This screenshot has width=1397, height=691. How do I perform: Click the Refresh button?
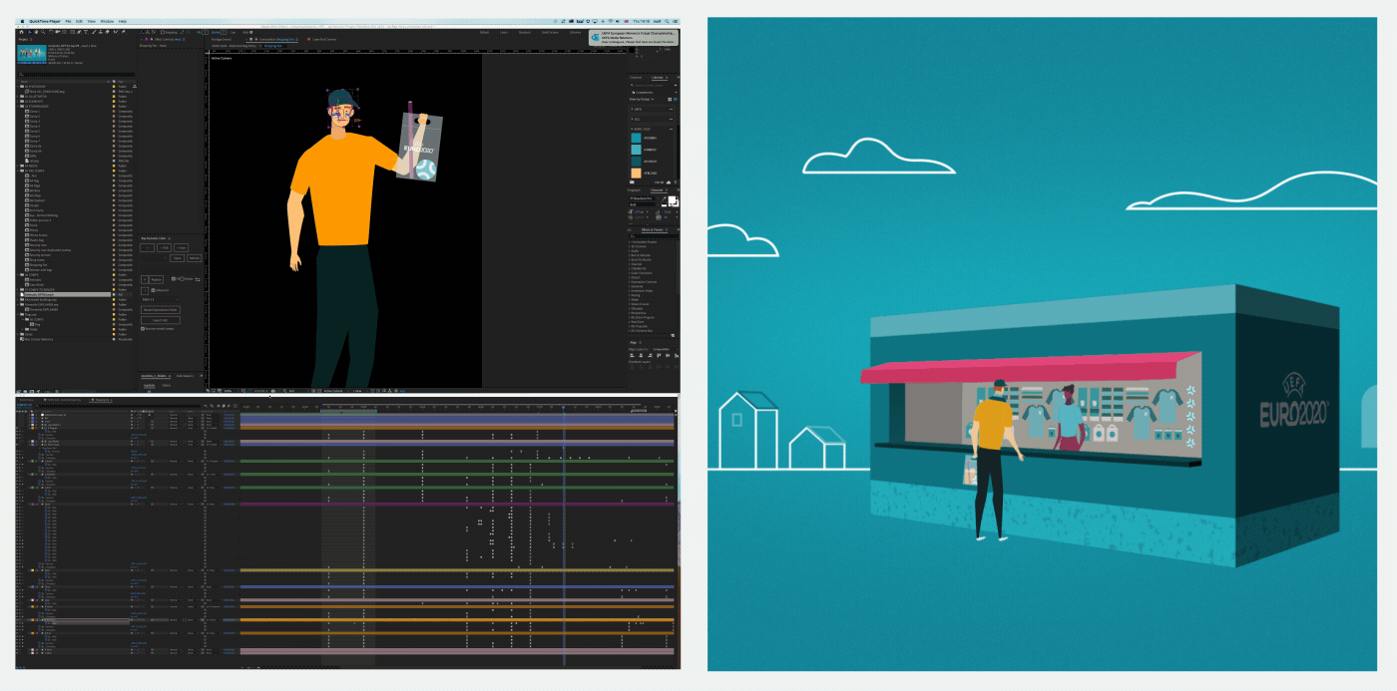pos(195,258)
